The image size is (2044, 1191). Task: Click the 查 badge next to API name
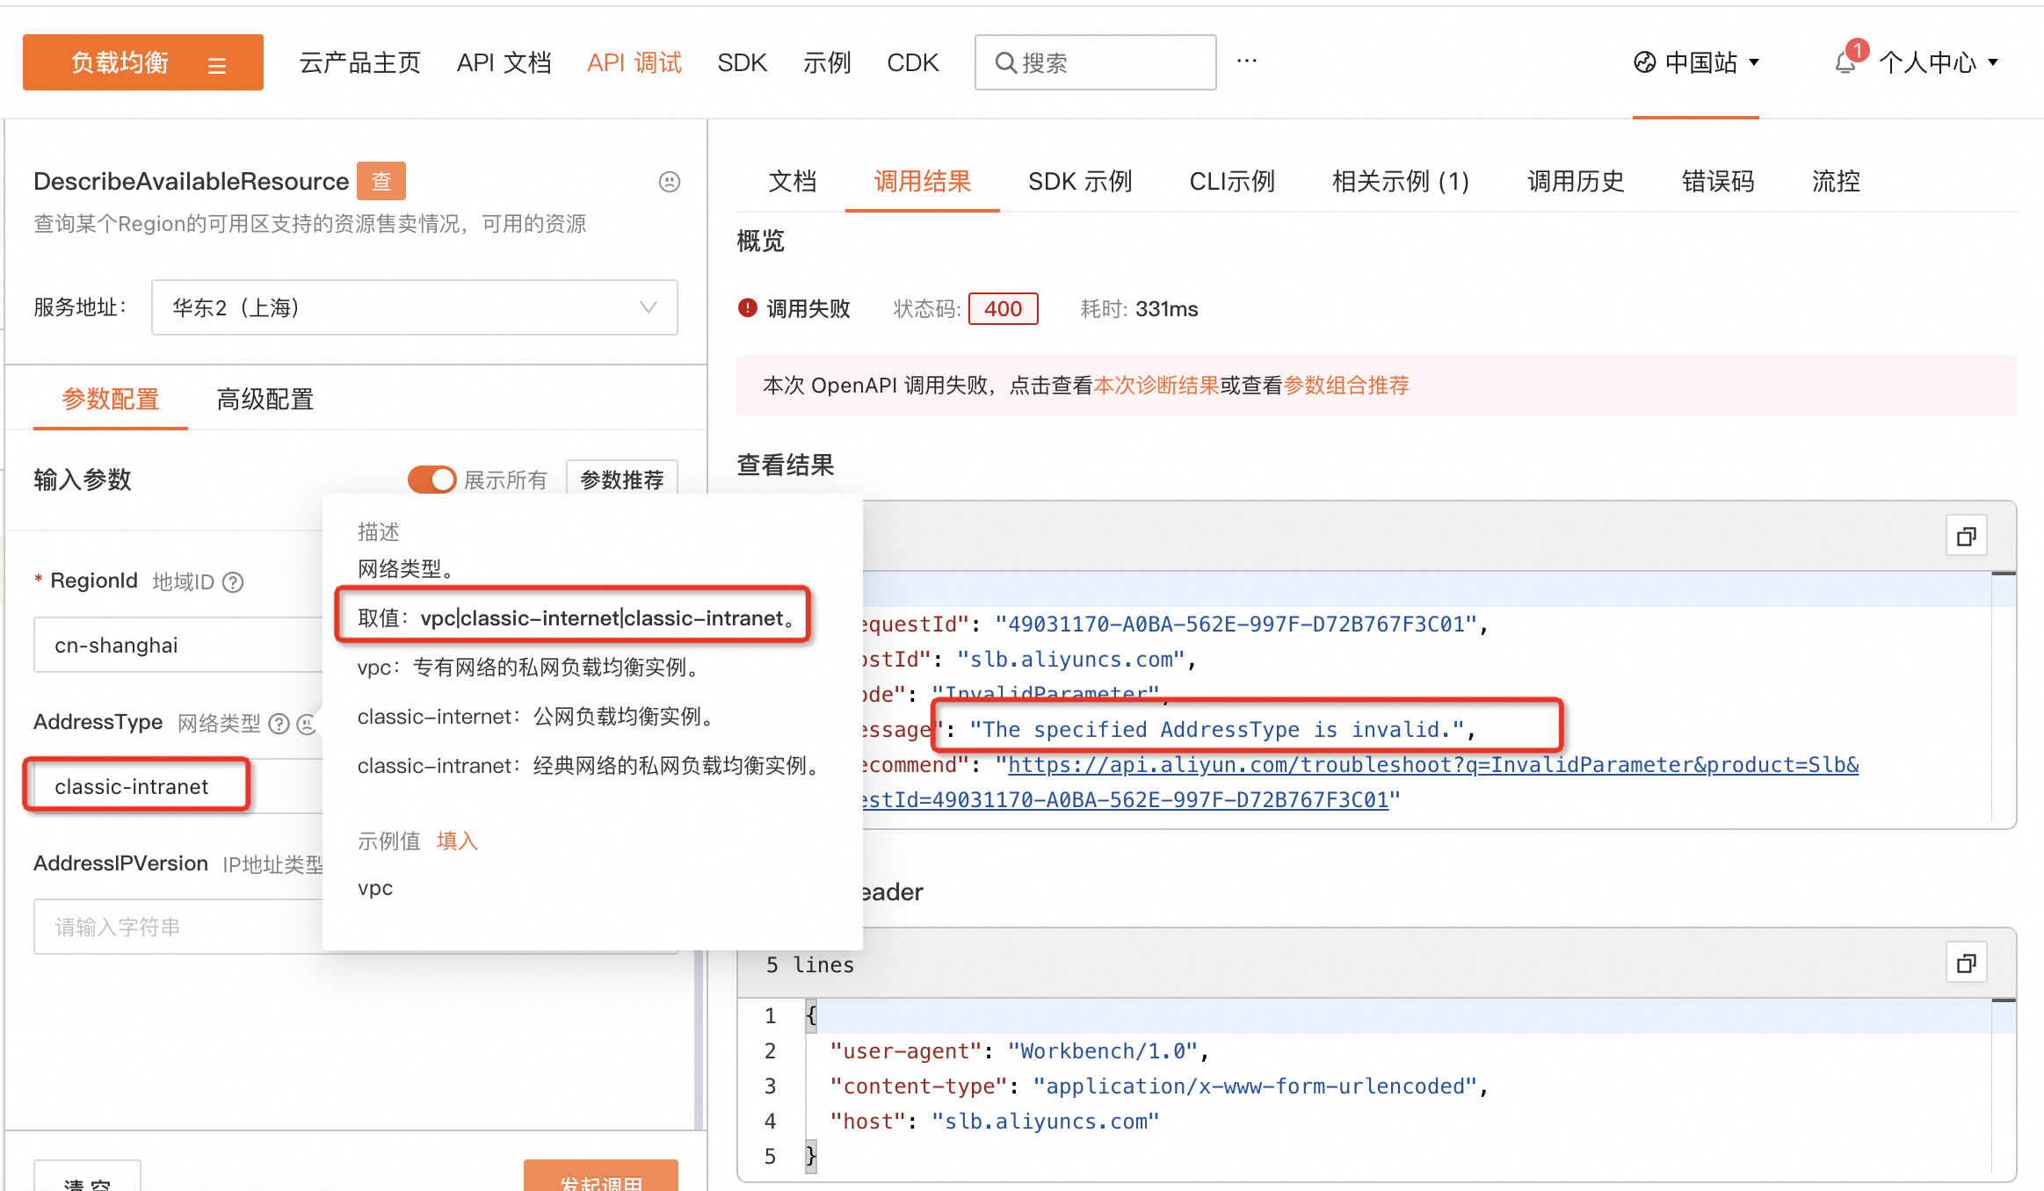[381, 181]
